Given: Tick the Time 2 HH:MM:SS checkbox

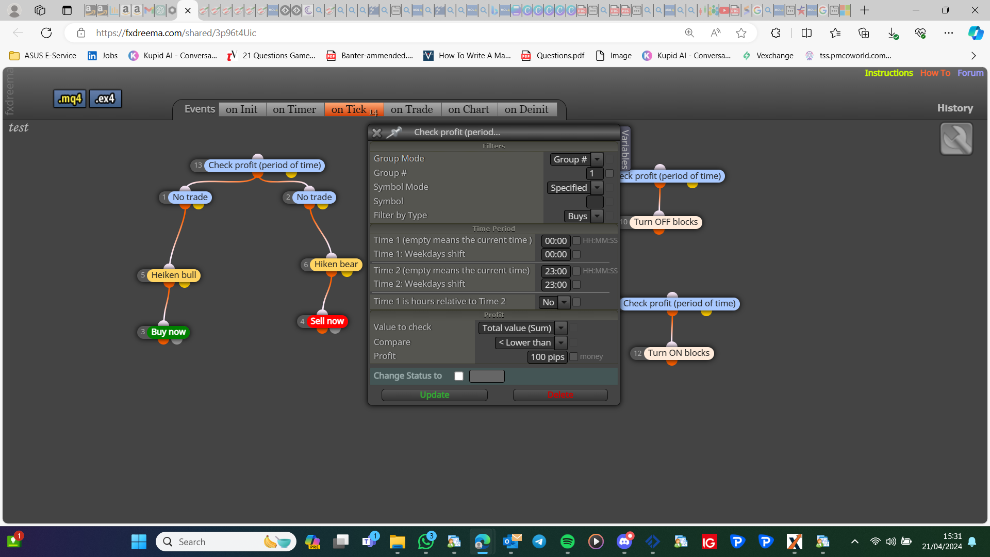Looking at the screenshot, I should pyautogui.click(x=576, y=271).
